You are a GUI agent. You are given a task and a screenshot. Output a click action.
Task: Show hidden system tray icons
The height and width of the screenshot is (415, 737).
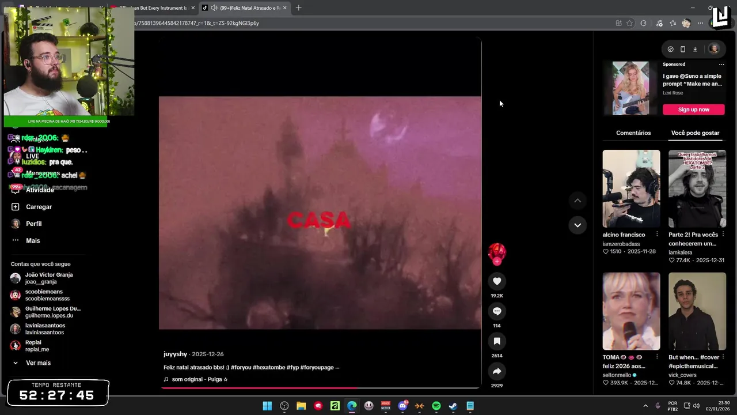645,406
